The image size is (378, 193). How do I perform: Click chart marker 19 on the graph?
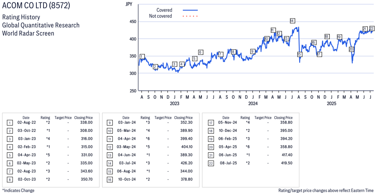[x=339, y=37]
